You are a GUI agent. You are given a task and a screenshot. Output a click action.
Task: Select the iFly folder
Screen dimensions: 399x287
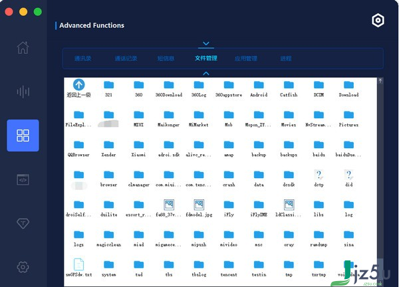[x=229, y=208]
